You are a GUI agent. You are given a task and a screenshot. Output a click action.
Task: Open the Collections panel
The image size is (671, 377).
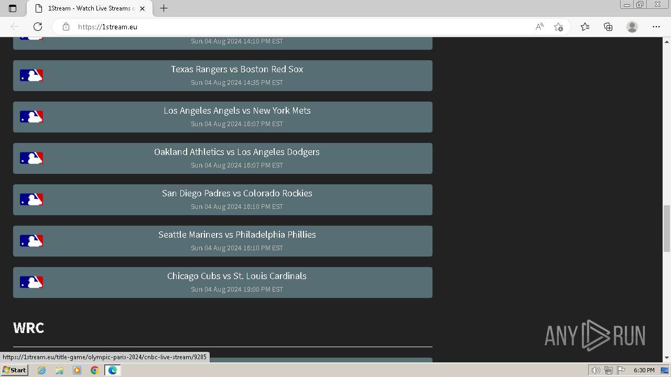pyautogui.click(x=608, y=27)
